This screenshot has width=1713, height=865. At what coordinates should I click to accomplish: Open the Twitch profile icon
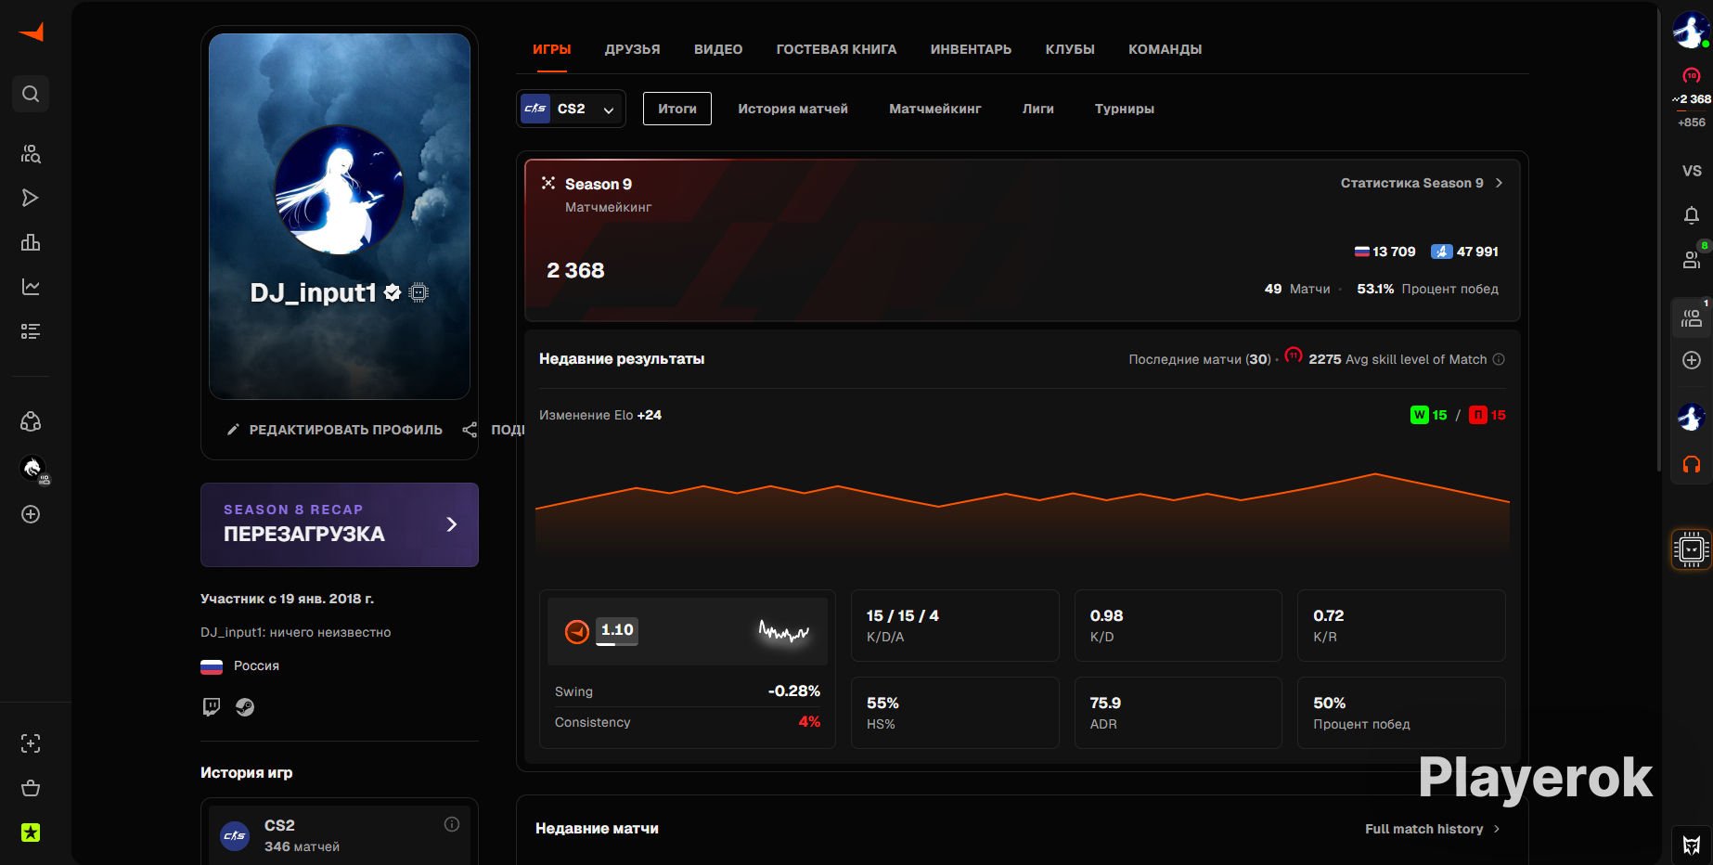pyautogui.click(x=212, y=707)
